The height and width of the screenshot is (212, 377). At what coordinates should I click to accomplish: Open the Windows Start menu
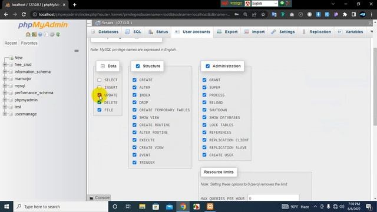pyautogui.click(x=6, y=207)
